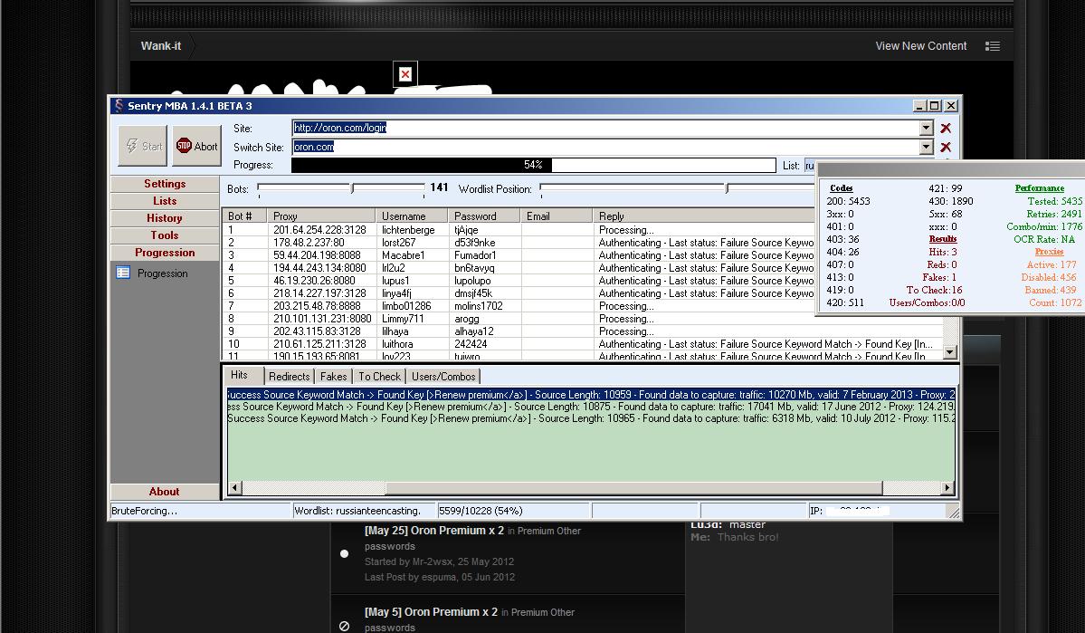1085x633 pixels.
Task: Click the broken image icon on forum page
Action: pos(405,74)
